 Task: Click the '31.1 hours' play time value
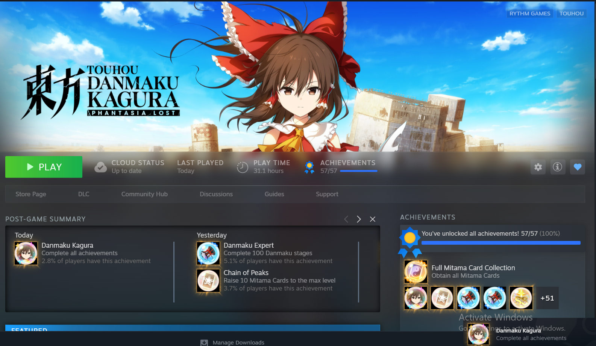pyautogui.click(x=268, y=171)
